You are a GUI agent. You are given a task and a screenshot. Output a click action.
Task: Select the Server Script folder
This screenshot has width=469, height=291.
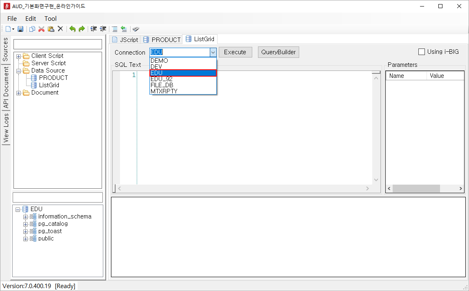click(49, 63)
